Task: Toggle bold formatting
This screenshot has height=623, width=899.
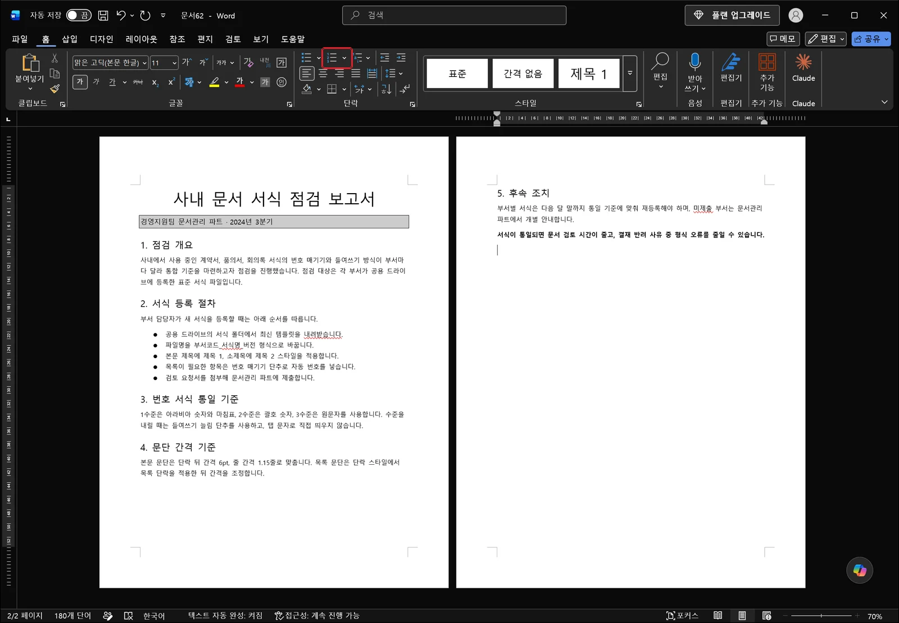Action: 80,82
